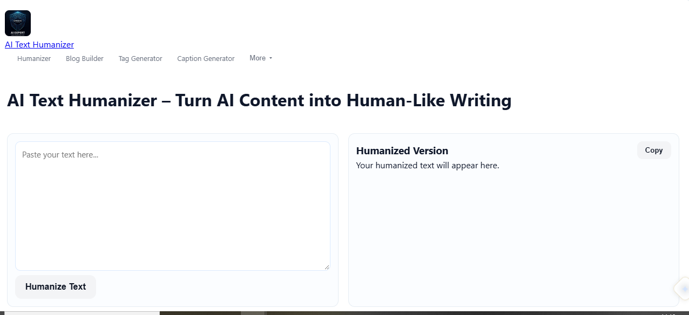Open the Caption Generator page
The image size is (689, 315).
[x=206, y=58]
